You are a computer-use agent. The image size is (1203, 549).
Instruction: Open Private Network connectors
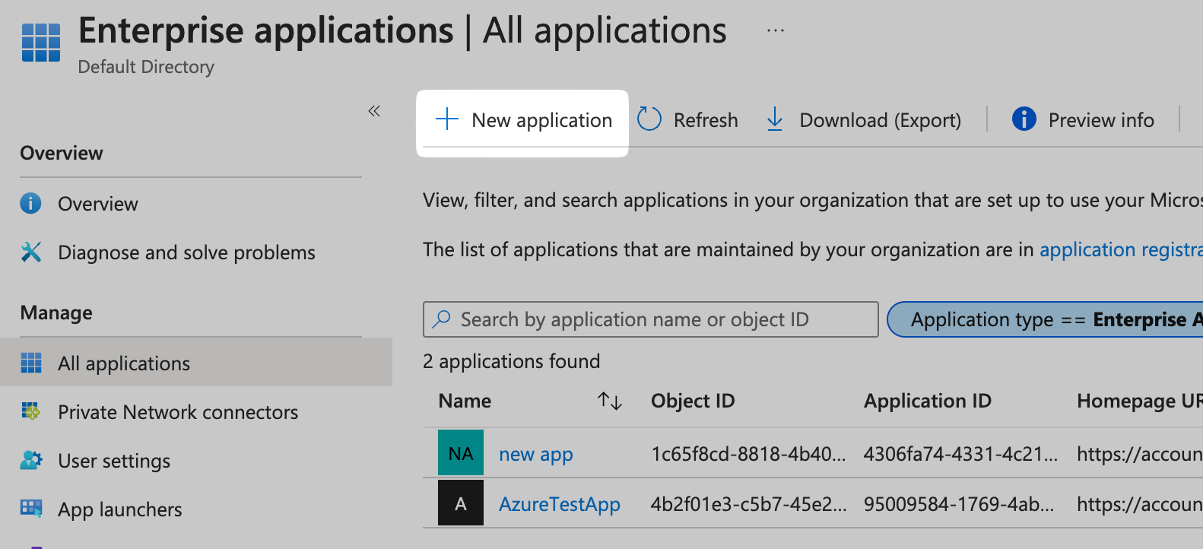coord(178,412)
